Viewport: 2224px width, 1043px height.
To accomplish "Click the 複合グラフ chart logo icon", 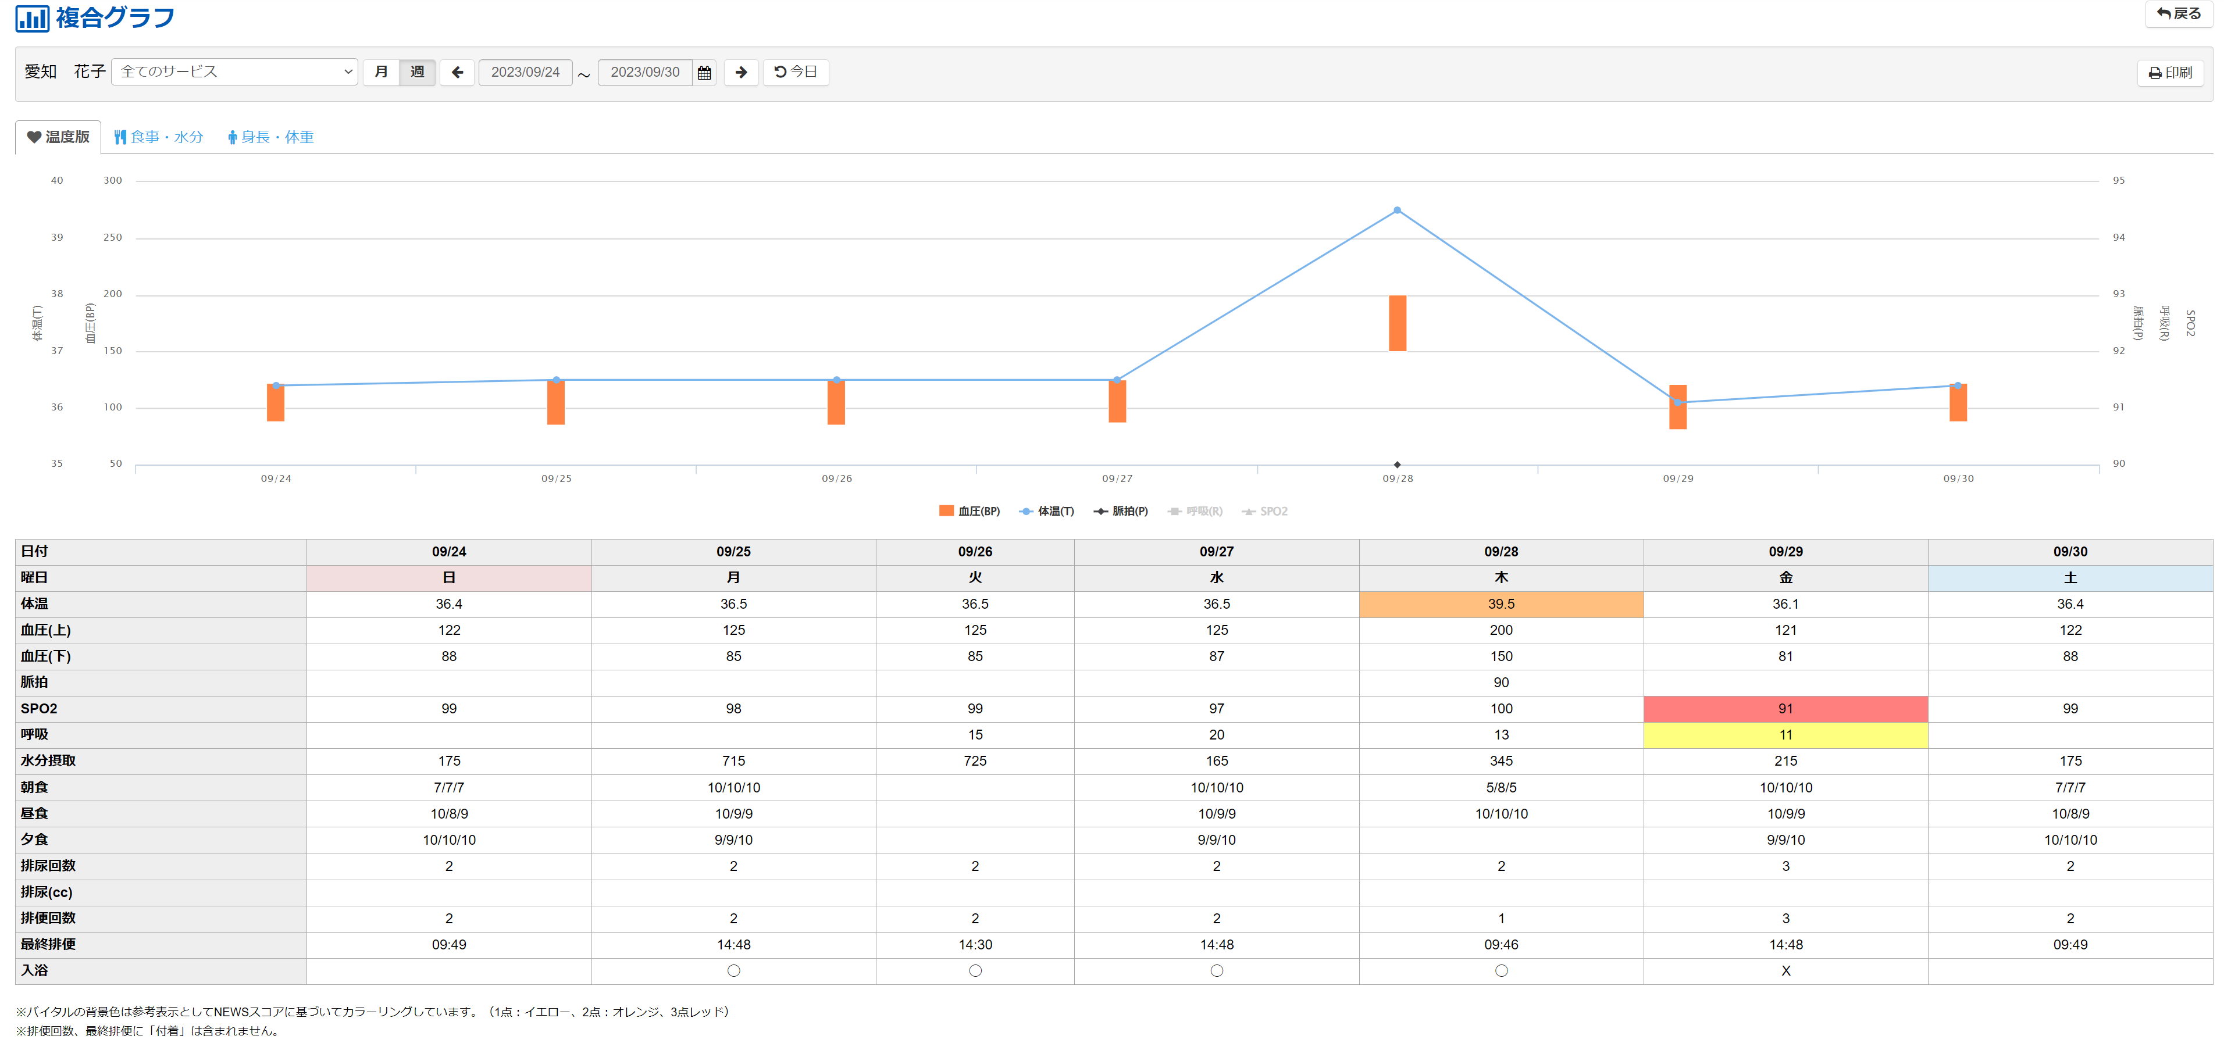I will 32,17.
